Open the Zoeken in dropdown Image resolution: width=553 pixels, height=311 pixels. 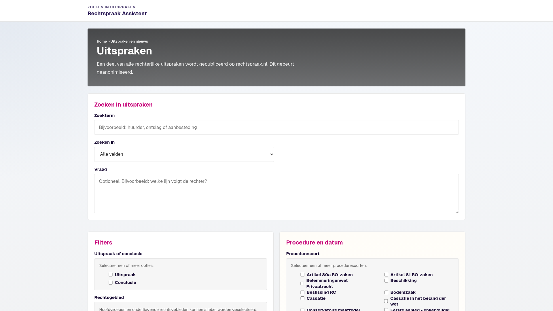(x=184, y=154)
